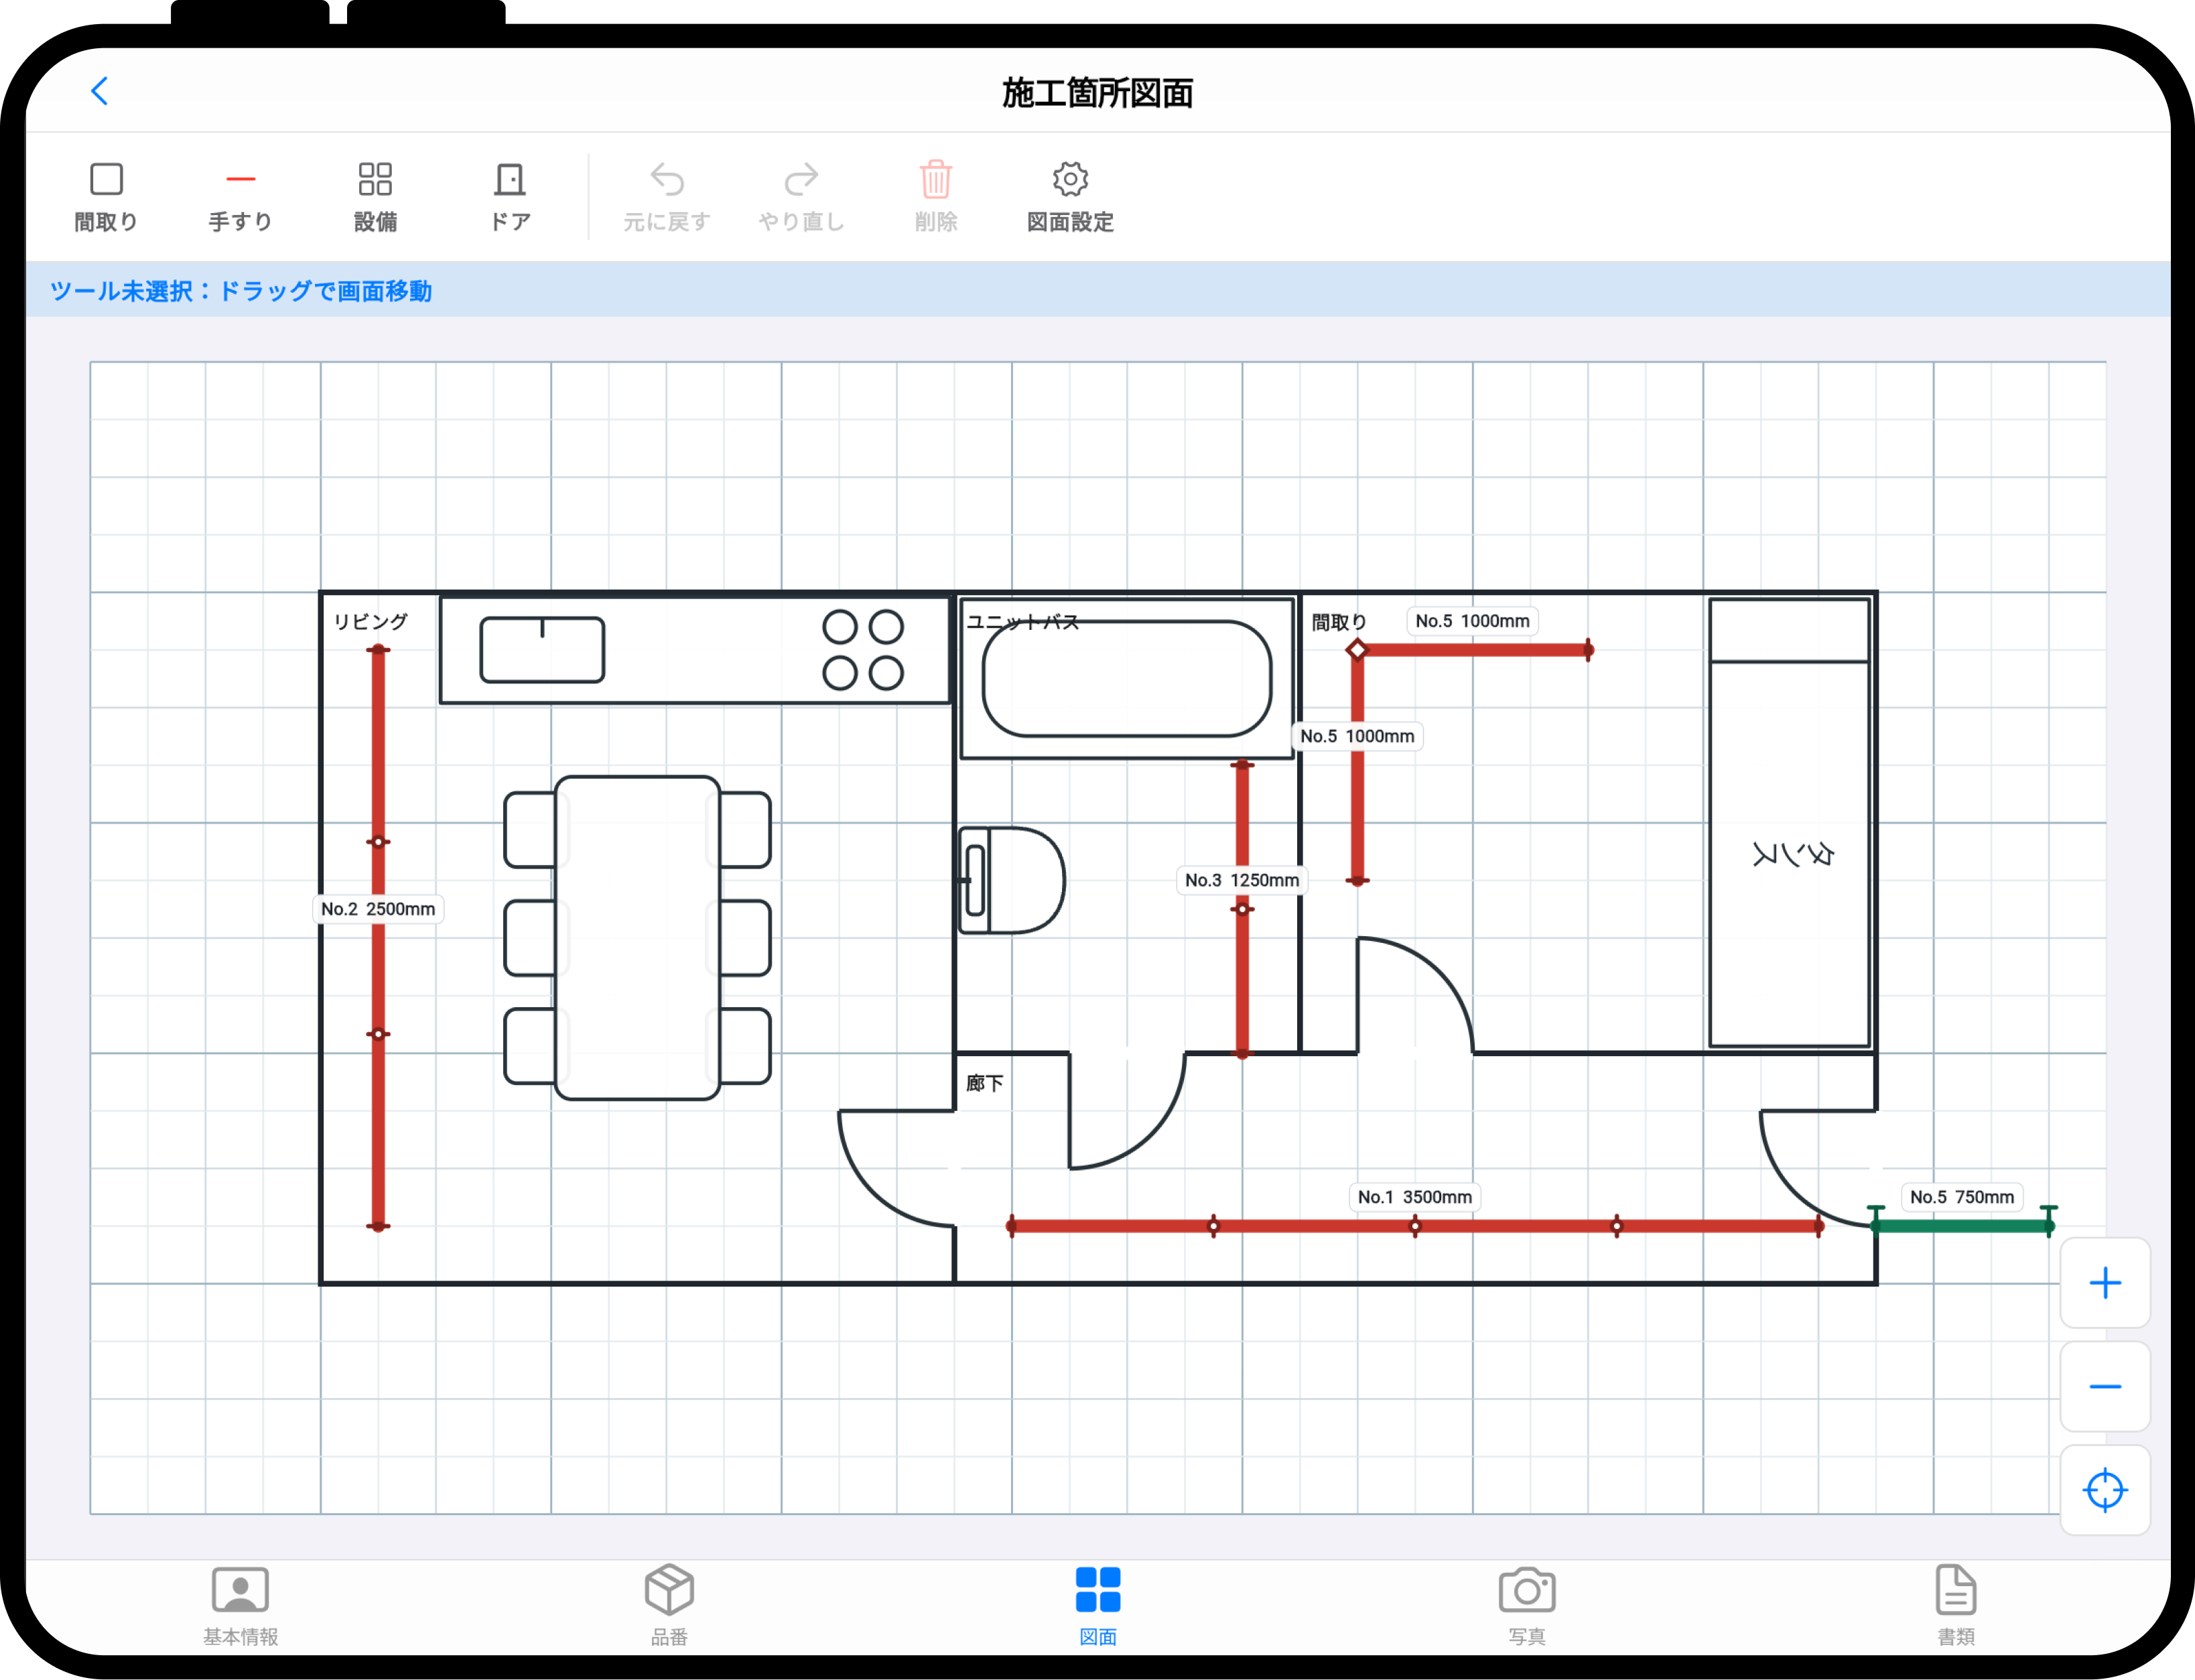Go back using the blue chevron

99,91
